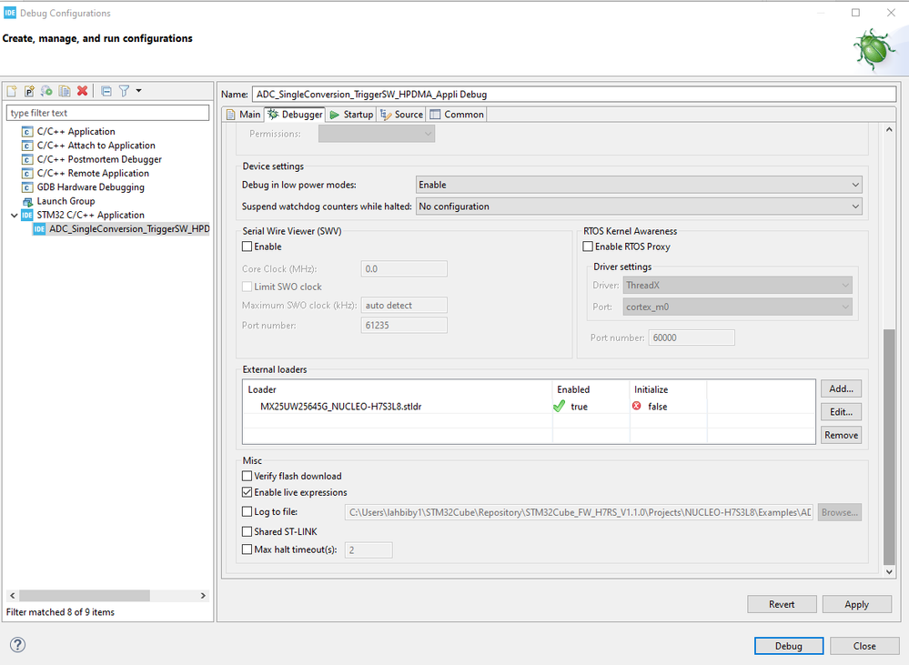The height and width of the screenshot is (665, 909).
Task: Open the filter options dropdown arrow
Action: click(138, 91)
